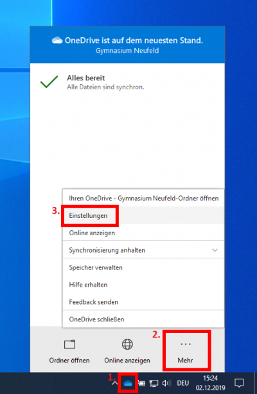The image size is (257, 394).
Task: Show hidden tray icons arrow
Action: coord(114,383)
